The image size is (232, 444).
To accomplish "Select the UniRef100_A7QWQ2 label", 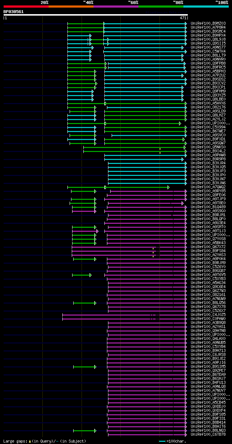I will (208, 187).
